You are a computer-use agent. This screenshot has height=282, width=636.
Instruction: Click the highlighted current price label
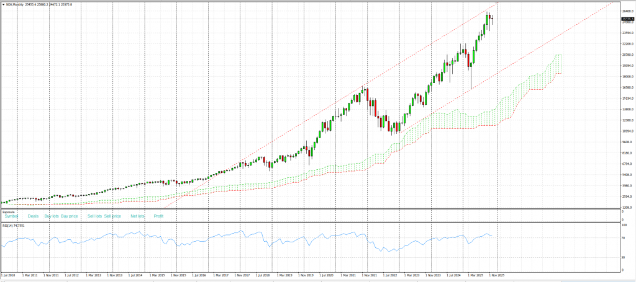pyautogui.click(x=626, y=19)
